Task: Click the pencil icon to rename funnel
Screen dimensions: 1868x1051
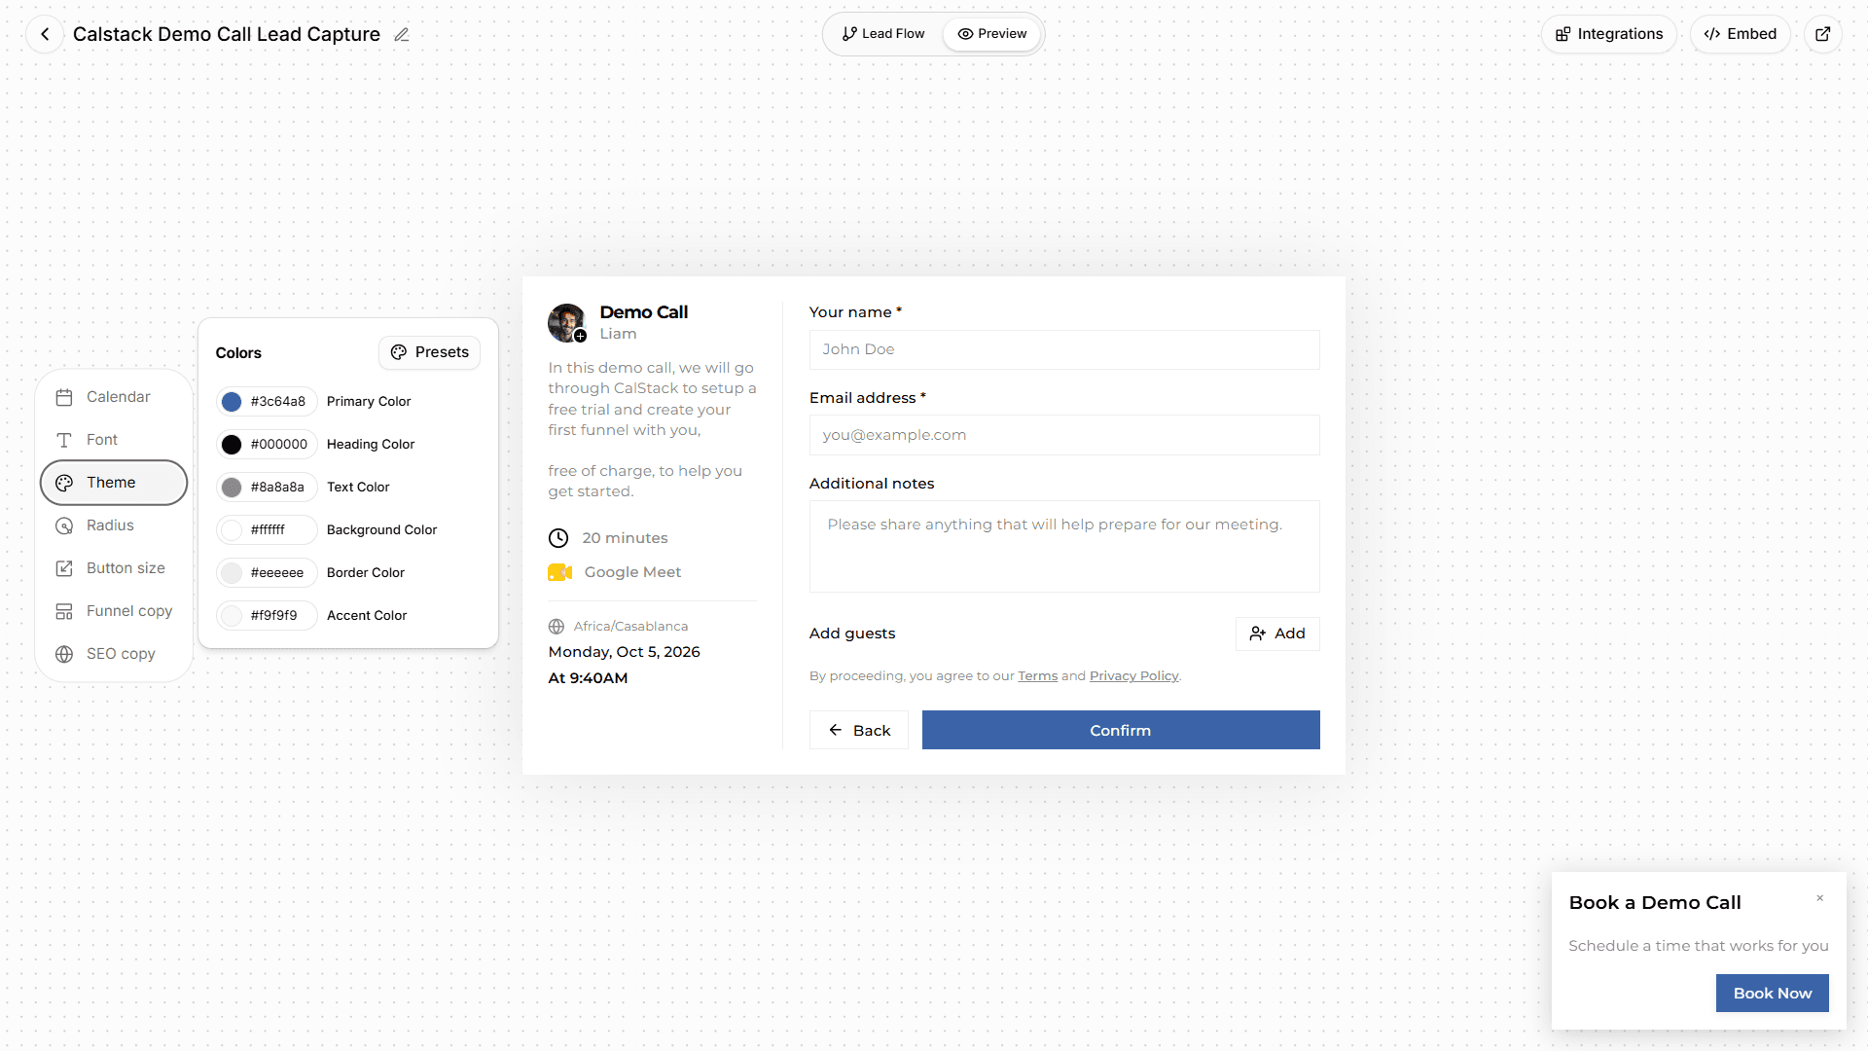Action: point(401,35)
